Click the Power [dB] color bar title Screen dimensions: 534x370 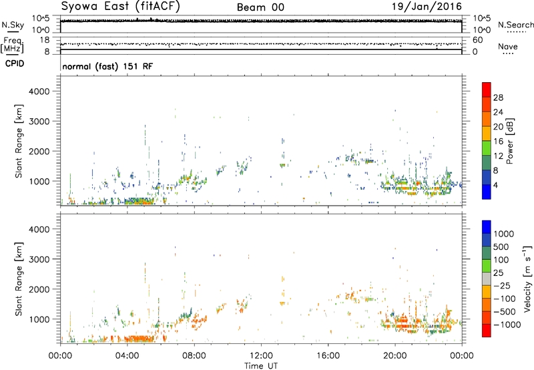(x=510, y=141)
